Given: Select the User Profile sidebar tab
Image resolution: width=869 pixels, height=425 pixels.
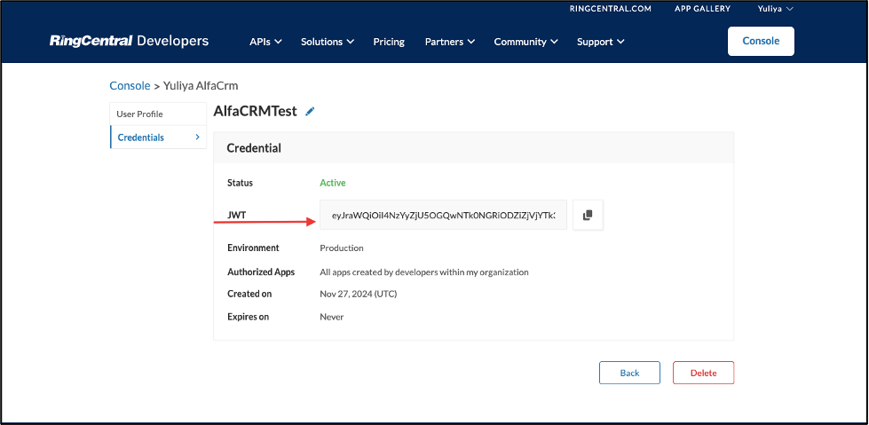Looking at the screenshot, I should point(158,114).
